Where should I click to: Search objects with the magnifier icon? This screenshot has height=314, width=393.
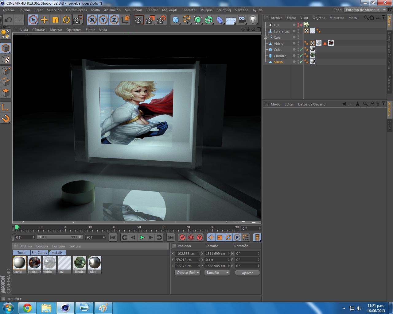tap(366, 18)
